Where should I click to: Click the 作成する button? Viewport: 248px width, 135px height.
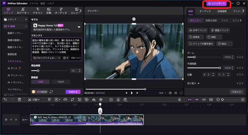pos(73,92)
